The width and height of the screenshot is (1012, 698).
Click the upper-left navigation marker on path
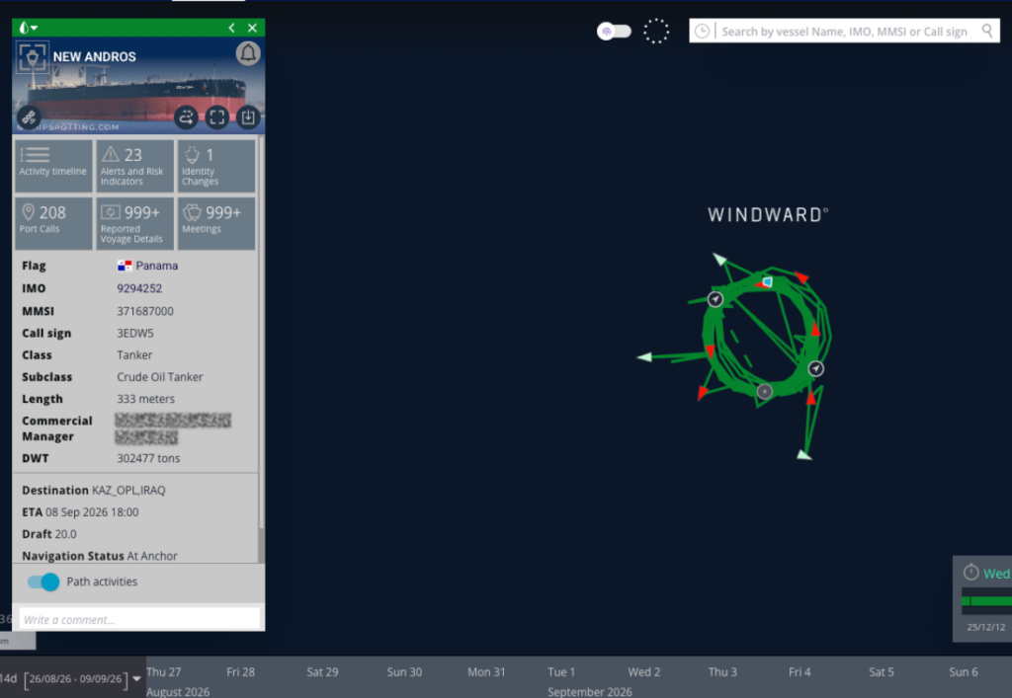716,299
